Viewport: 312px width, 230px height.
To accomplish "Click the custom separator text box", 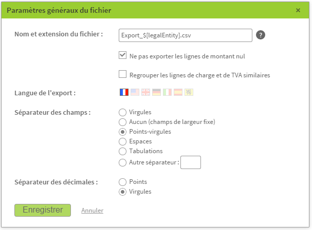I will point(191,162).
